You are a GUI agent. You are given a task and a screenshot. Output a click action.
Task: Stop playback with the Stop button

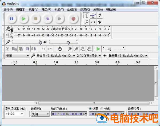point(36,19)
